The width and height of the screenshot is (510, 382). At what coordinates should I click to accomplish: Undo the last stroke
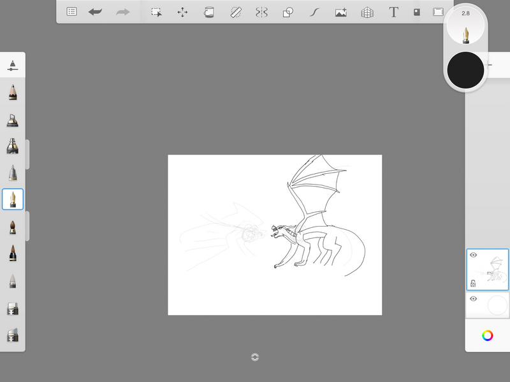tap(95, 12)
